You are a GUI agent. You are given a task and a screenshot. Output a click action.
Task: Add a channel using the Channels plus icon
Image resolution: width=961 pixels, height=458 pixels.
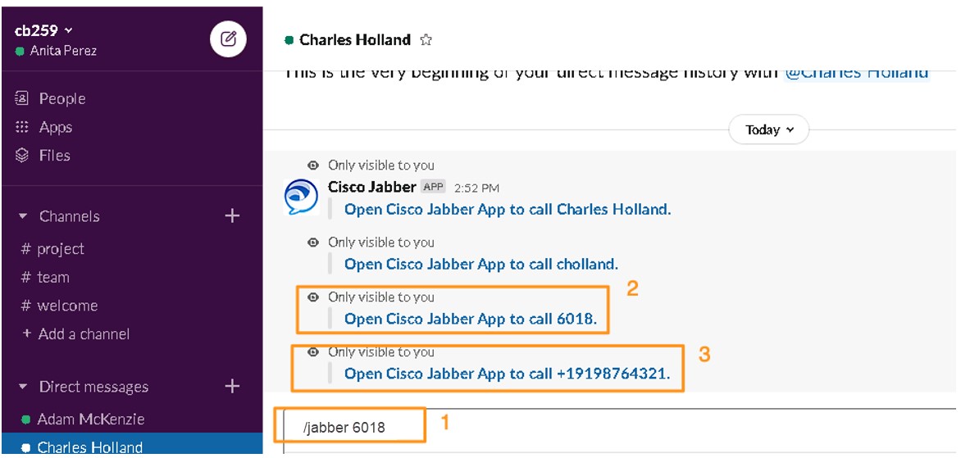tap(232, 215)
